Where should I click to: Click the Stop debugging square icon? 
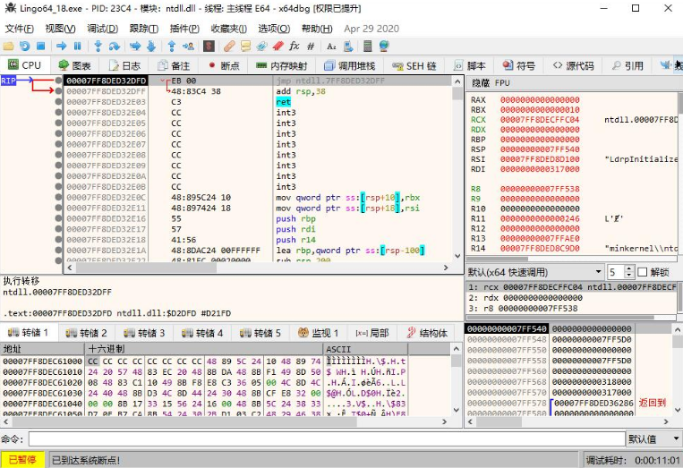coord(41,46)
